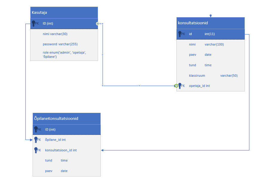Click the 'konsultatsioon_id int' field
267x193 pixels.
(61, 150)
